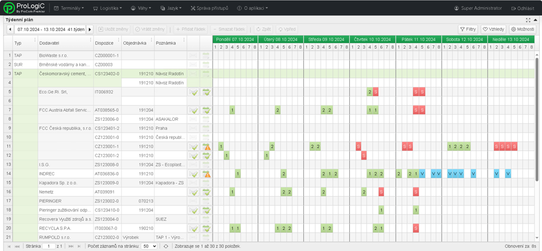This screenshot has width=542, height=251.
Task: Select the Kapadora Sp. z o.o. supplier cell
Action: pyautogui.click(x=65, y=183)
